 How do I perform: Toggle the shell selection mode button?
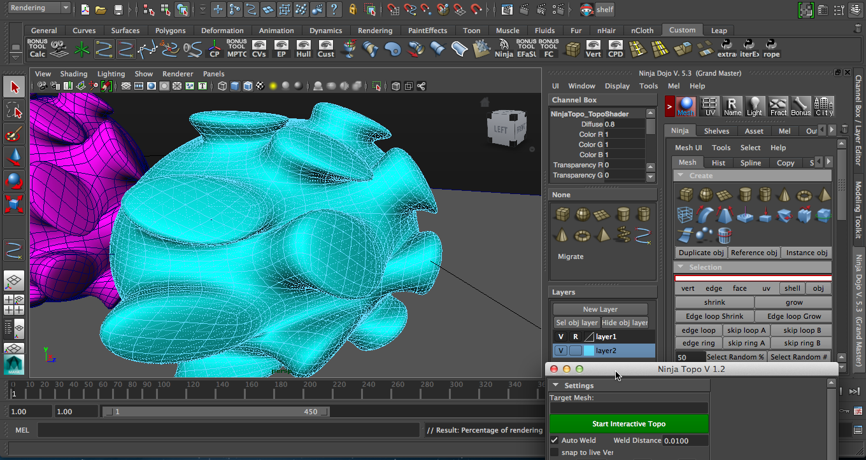pos(792,288)
